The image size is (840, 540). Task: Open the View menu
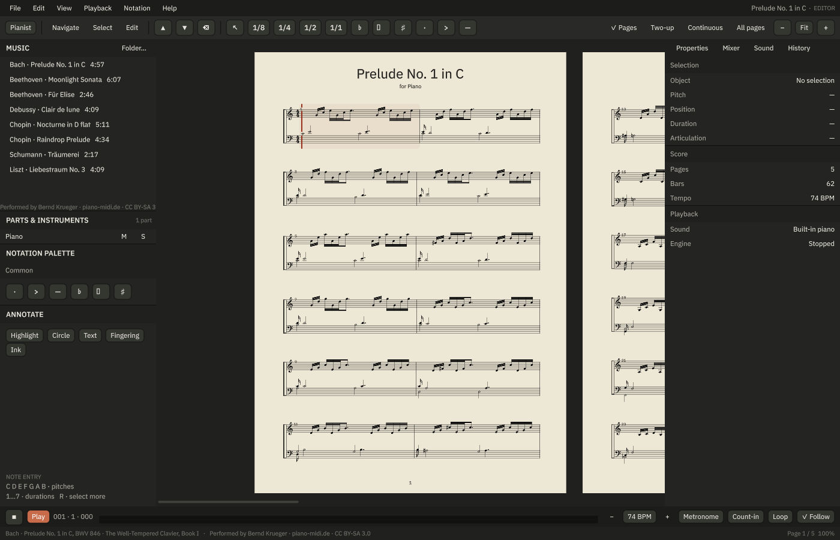64,8
